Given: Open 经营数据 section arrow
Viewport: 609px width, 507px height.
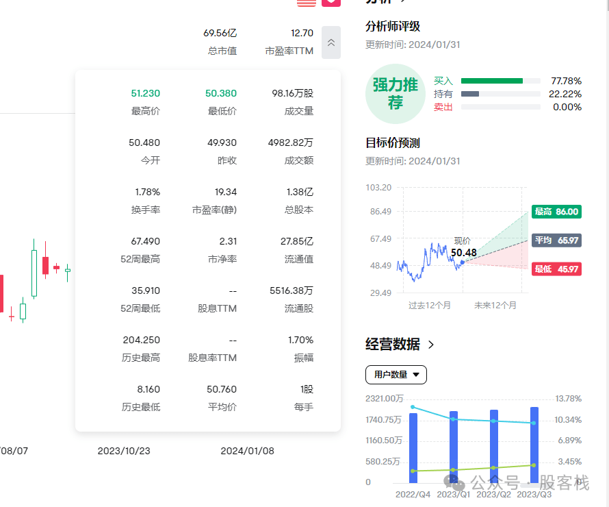Looking at the screenshot, I should coord(430,345).
